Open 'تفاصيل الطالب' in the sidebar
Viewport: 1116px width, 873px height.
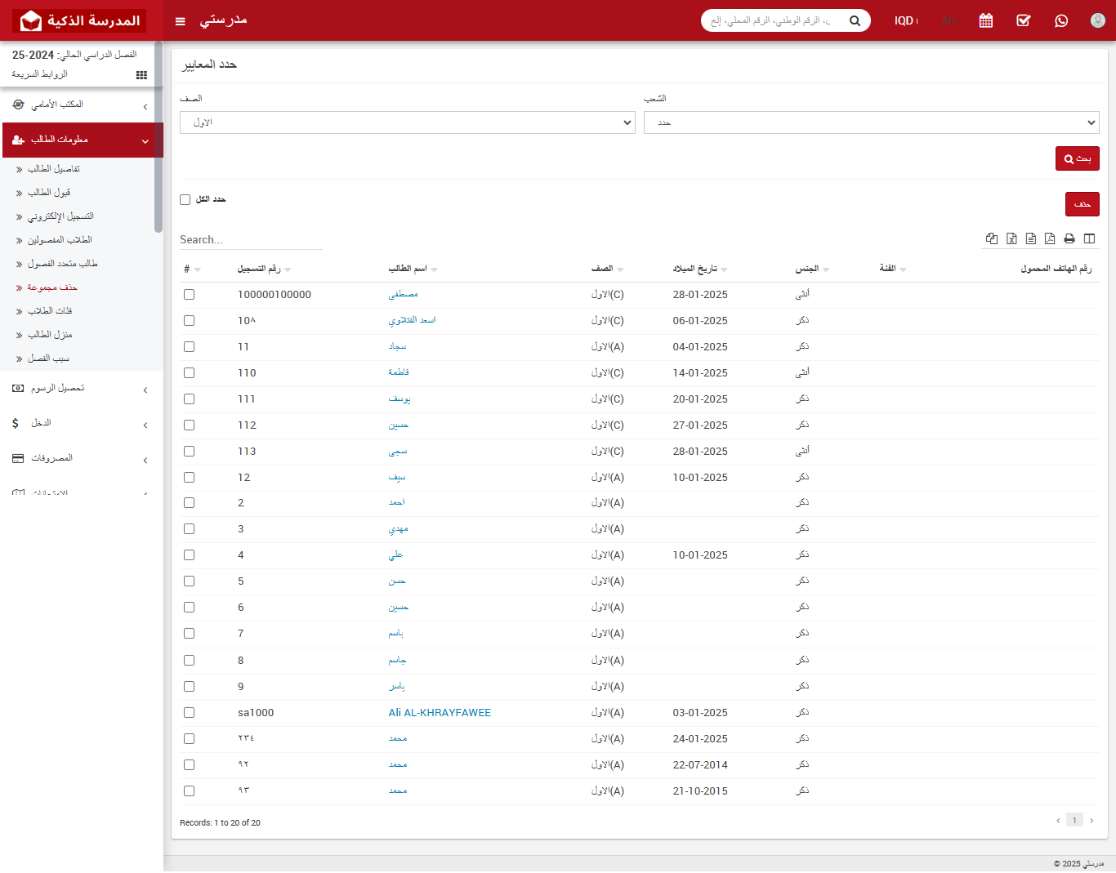[x=54, y=169]
